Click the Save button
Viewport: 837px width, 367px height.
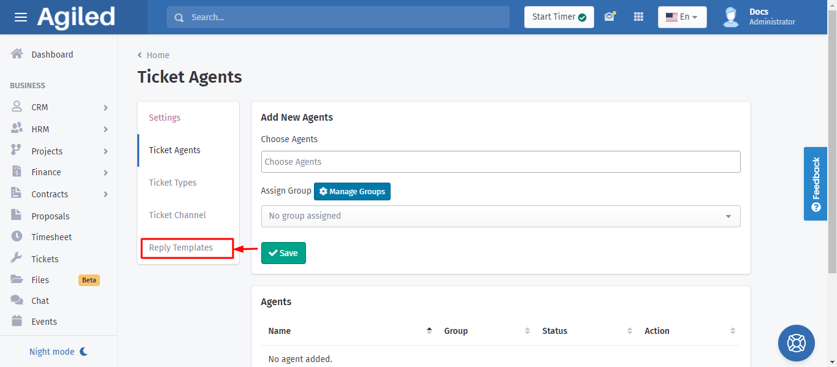click(x=283, y=253)
